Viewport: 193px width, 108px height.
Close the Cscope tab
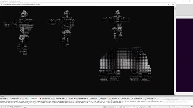(96, 98)
